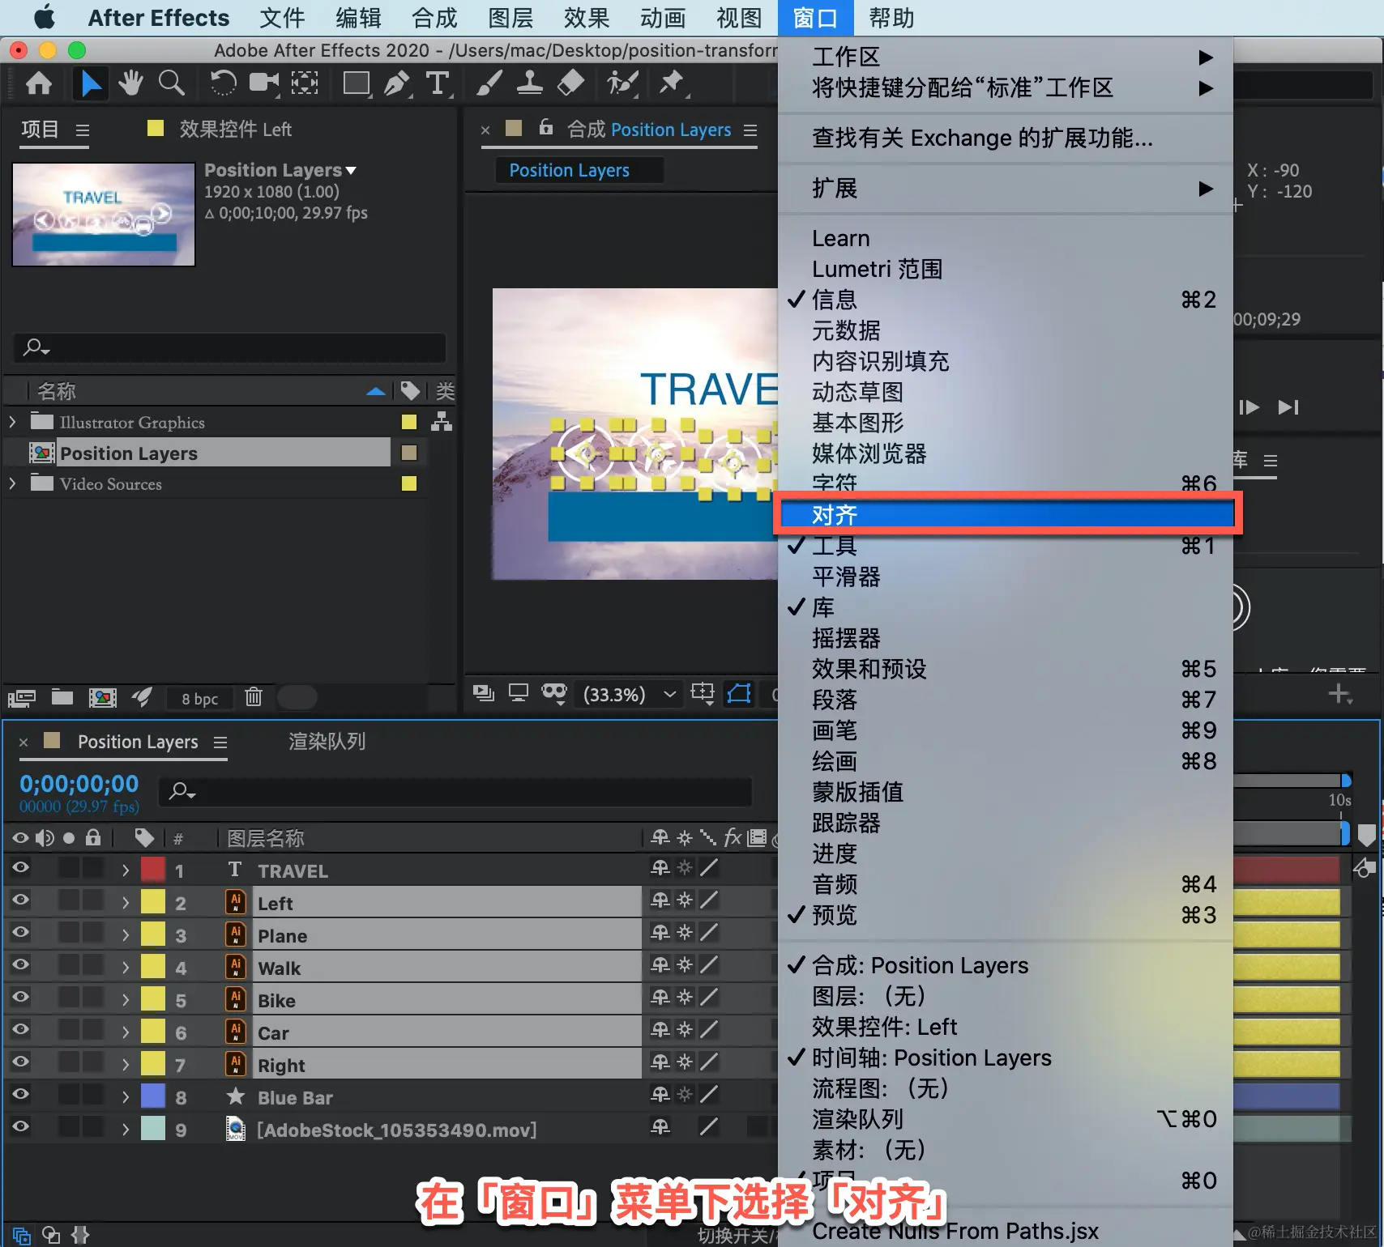
Task: Select the Clone Stamp tool
Action: point(530,83)
